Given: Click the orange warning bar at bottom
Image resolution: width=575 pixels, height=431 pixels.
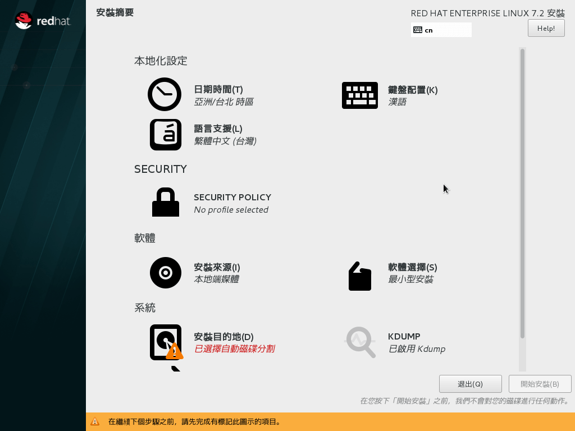Looking at the screenshot, I should pos(287,421).
